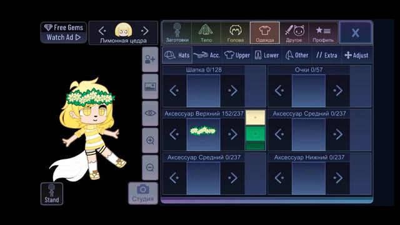
Task: Switch to the Тело body tab
Action: (x=206, y=32)
